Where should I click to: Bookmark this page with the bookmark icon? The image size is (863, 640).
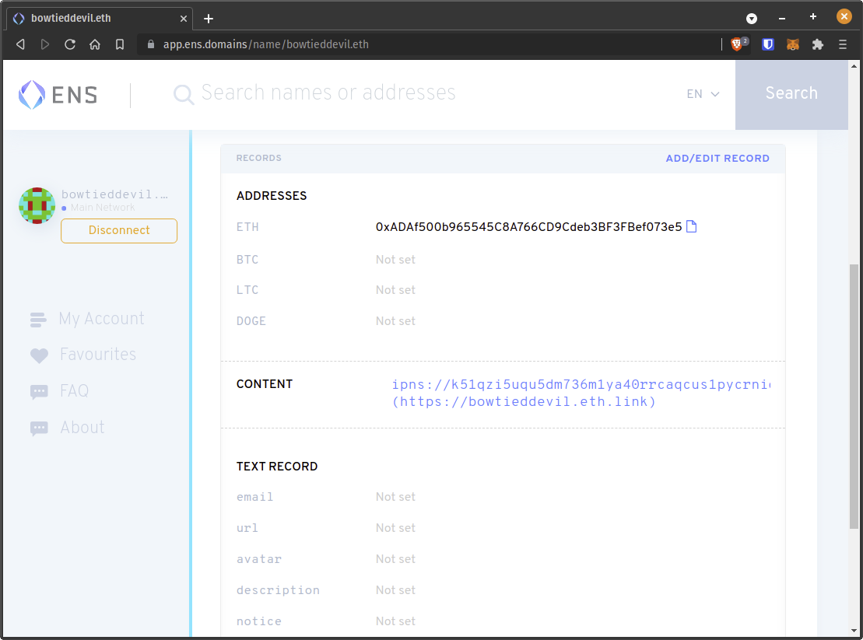click(119, 44)
